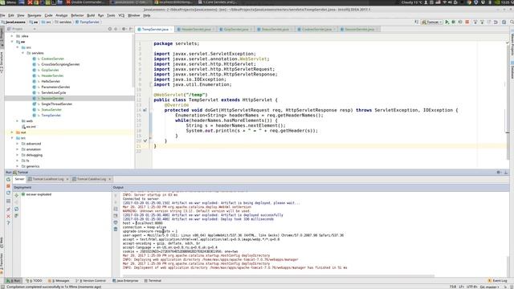Toggle soft-wrap icon in the Output gutter
Viewport: 514px width, 289px height.
(x=116, y=209)
